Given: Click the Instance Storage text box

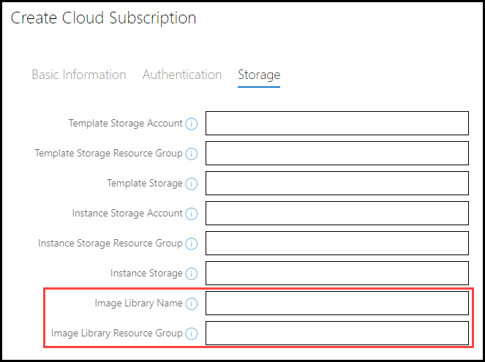Looking at the screenshot, I should coord(337,274).
